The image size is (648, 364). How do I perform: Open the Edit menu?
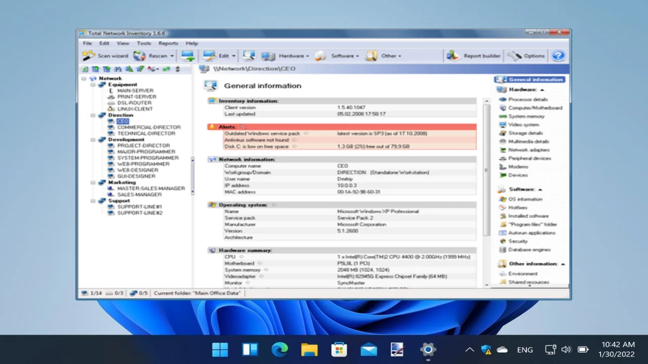pos(104,43)
